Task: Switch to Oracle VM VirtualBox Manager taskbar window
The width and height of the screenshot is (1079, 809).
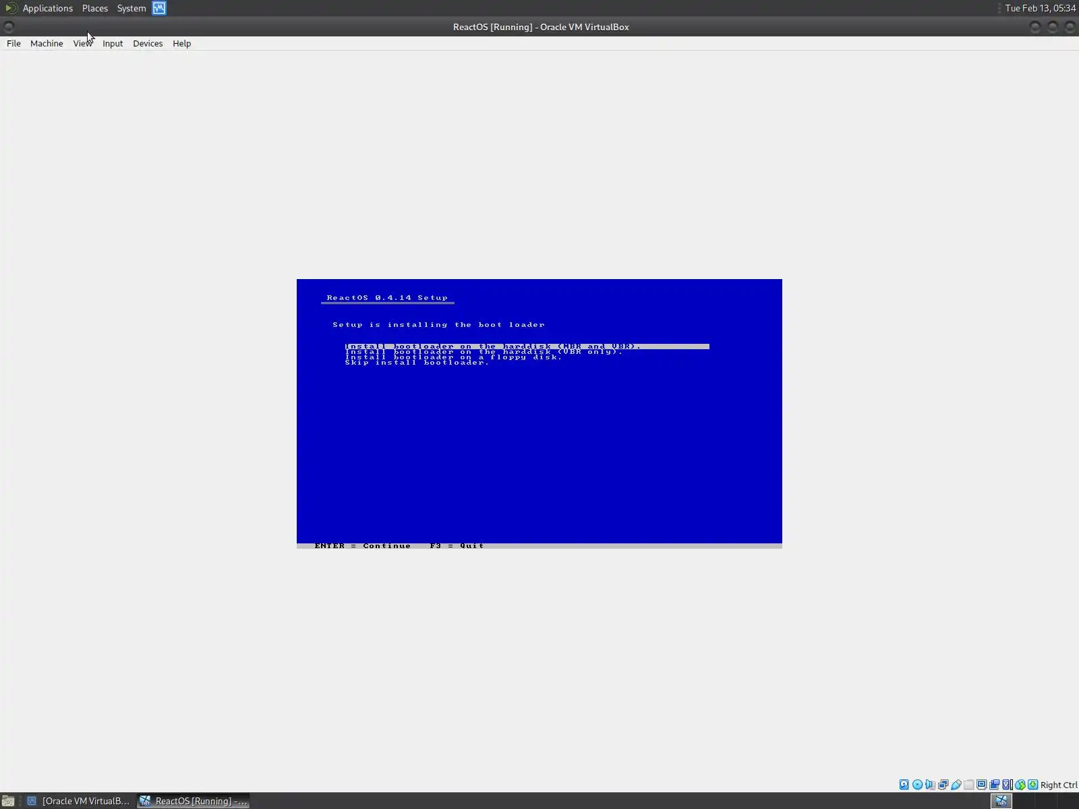Action: coord(78,801)
